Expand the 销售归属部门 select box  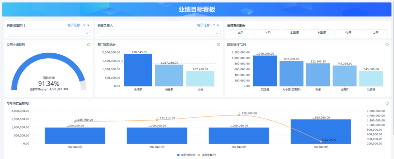[x=49, y=33]
